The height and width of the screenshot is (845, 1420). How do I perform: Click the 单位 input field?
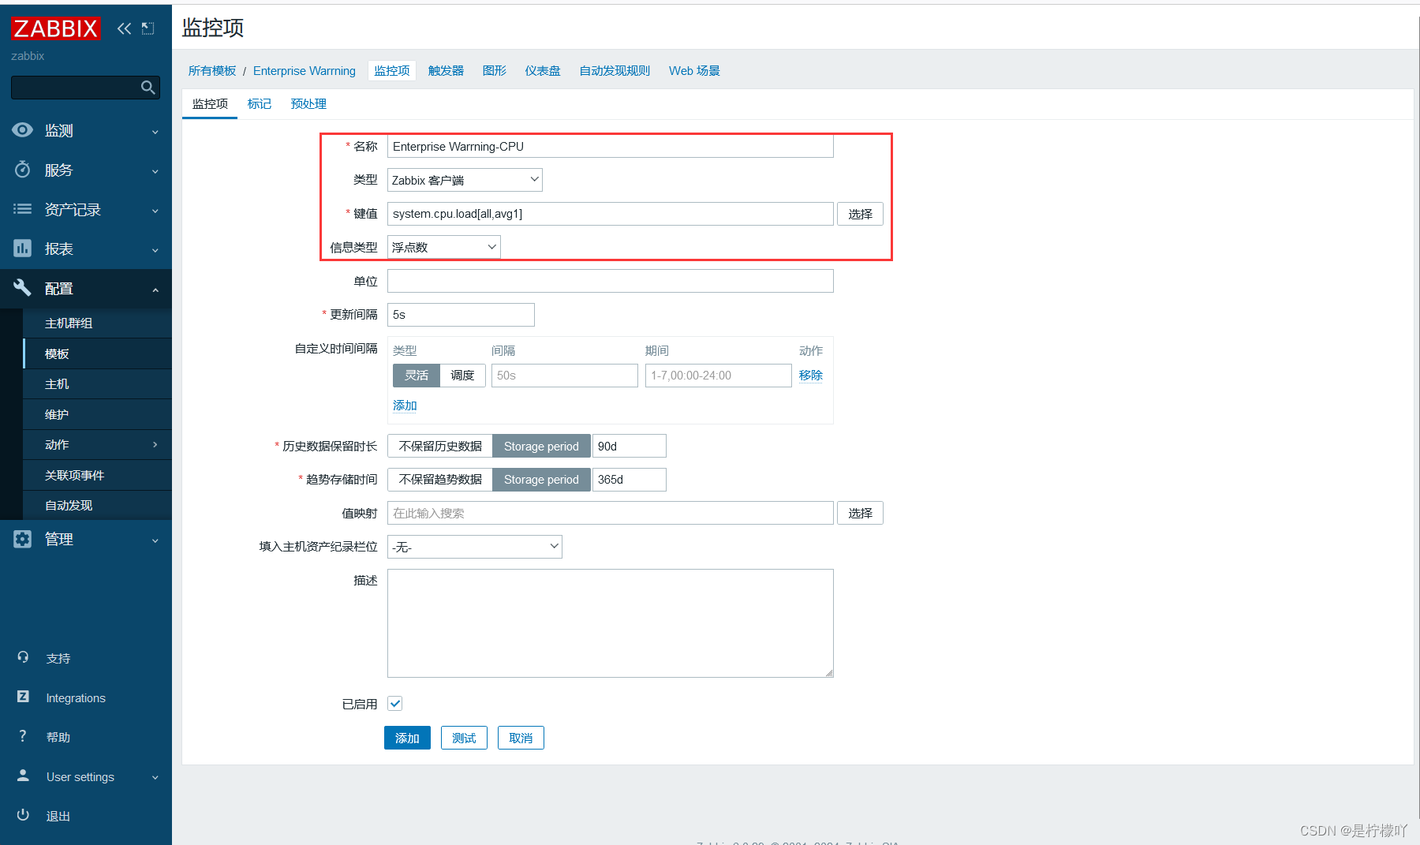pyautogui.click(x=610, y=281)
